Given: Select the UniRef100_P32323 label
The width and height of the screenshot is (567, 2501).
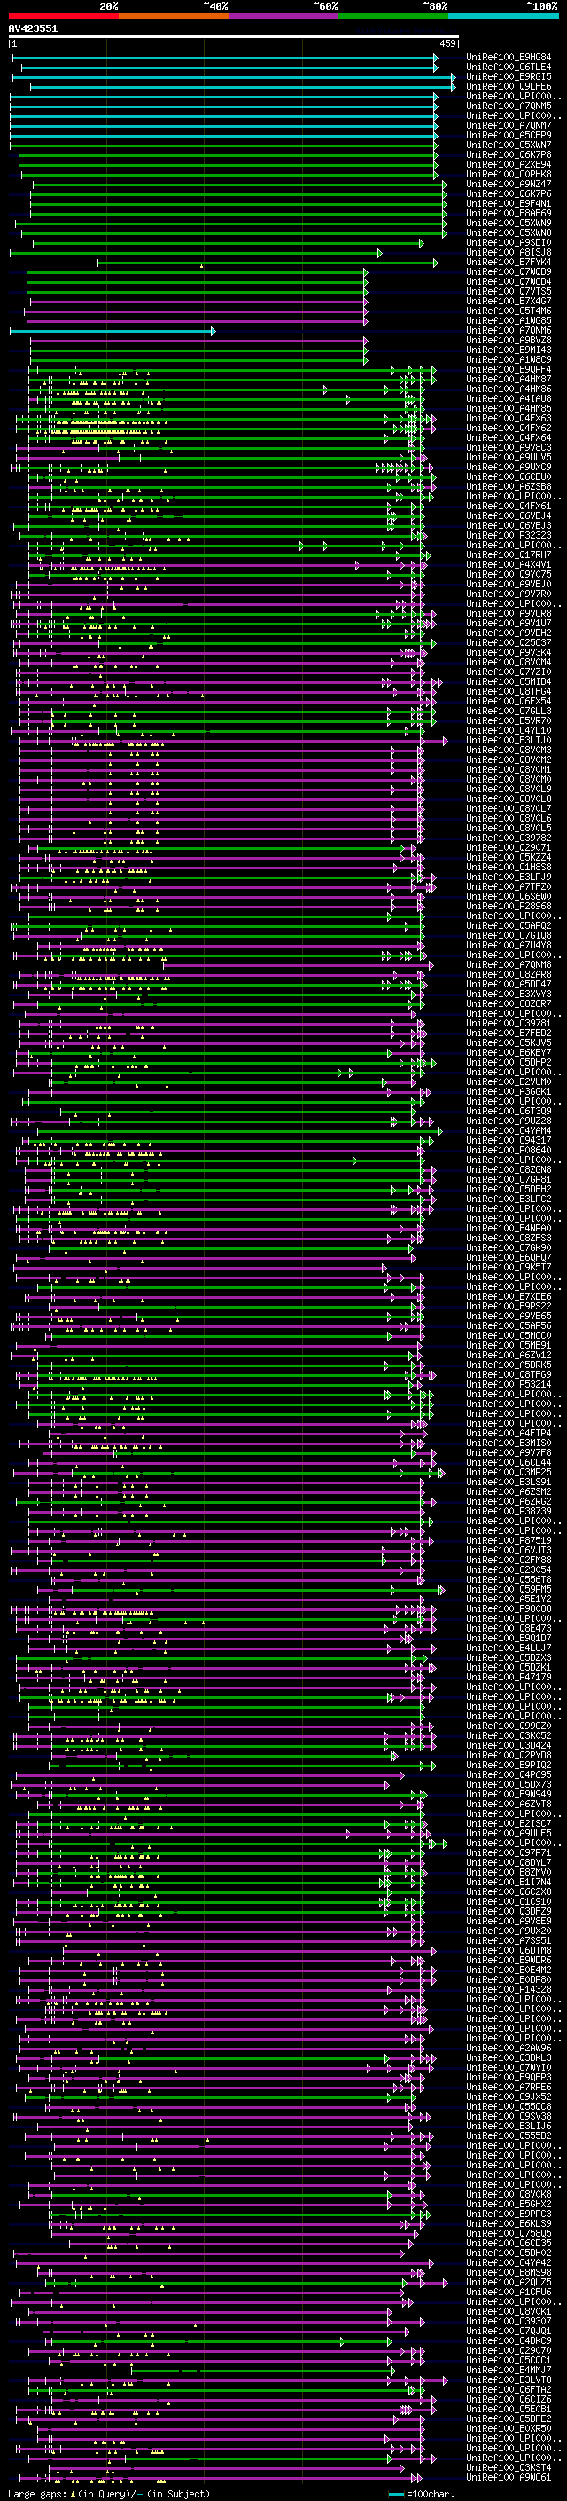Looking at the screenshot, I should (509, 535).
